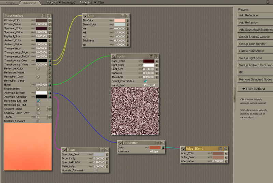Click the Bump input plug icon

[x=50, y=85]
